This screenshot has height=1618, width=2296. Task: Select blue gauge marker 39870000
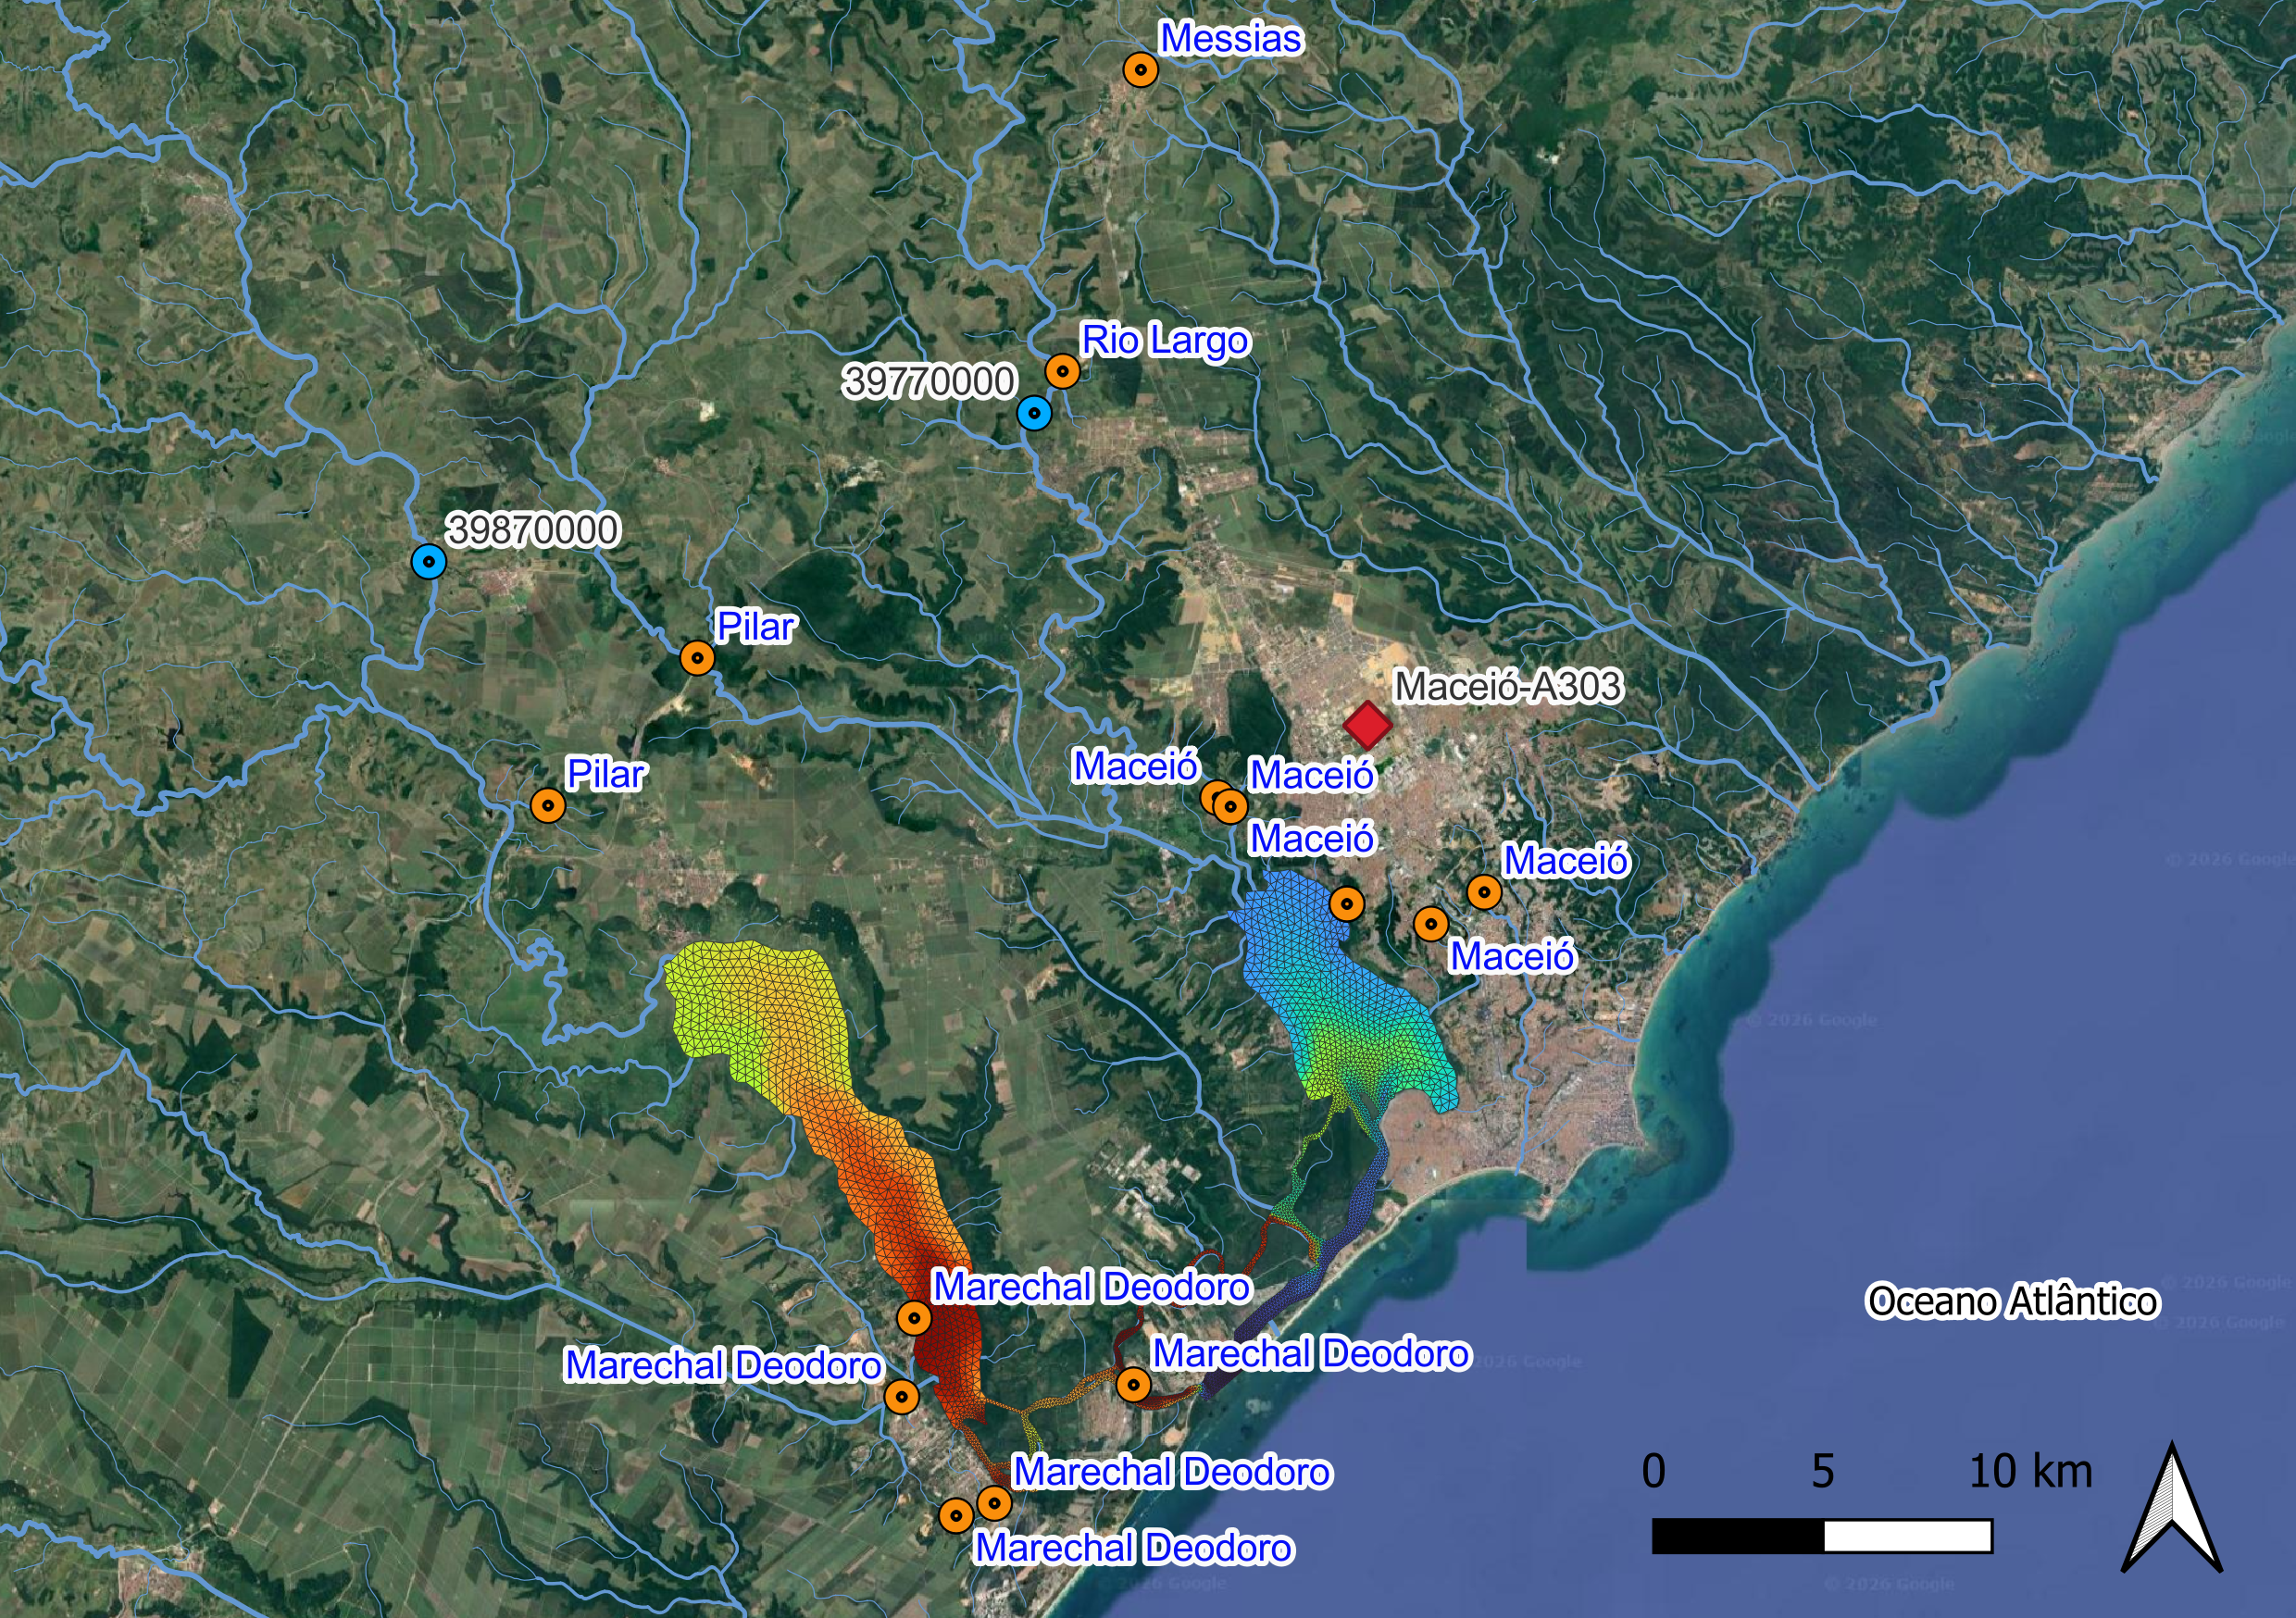tap(429, 562)
